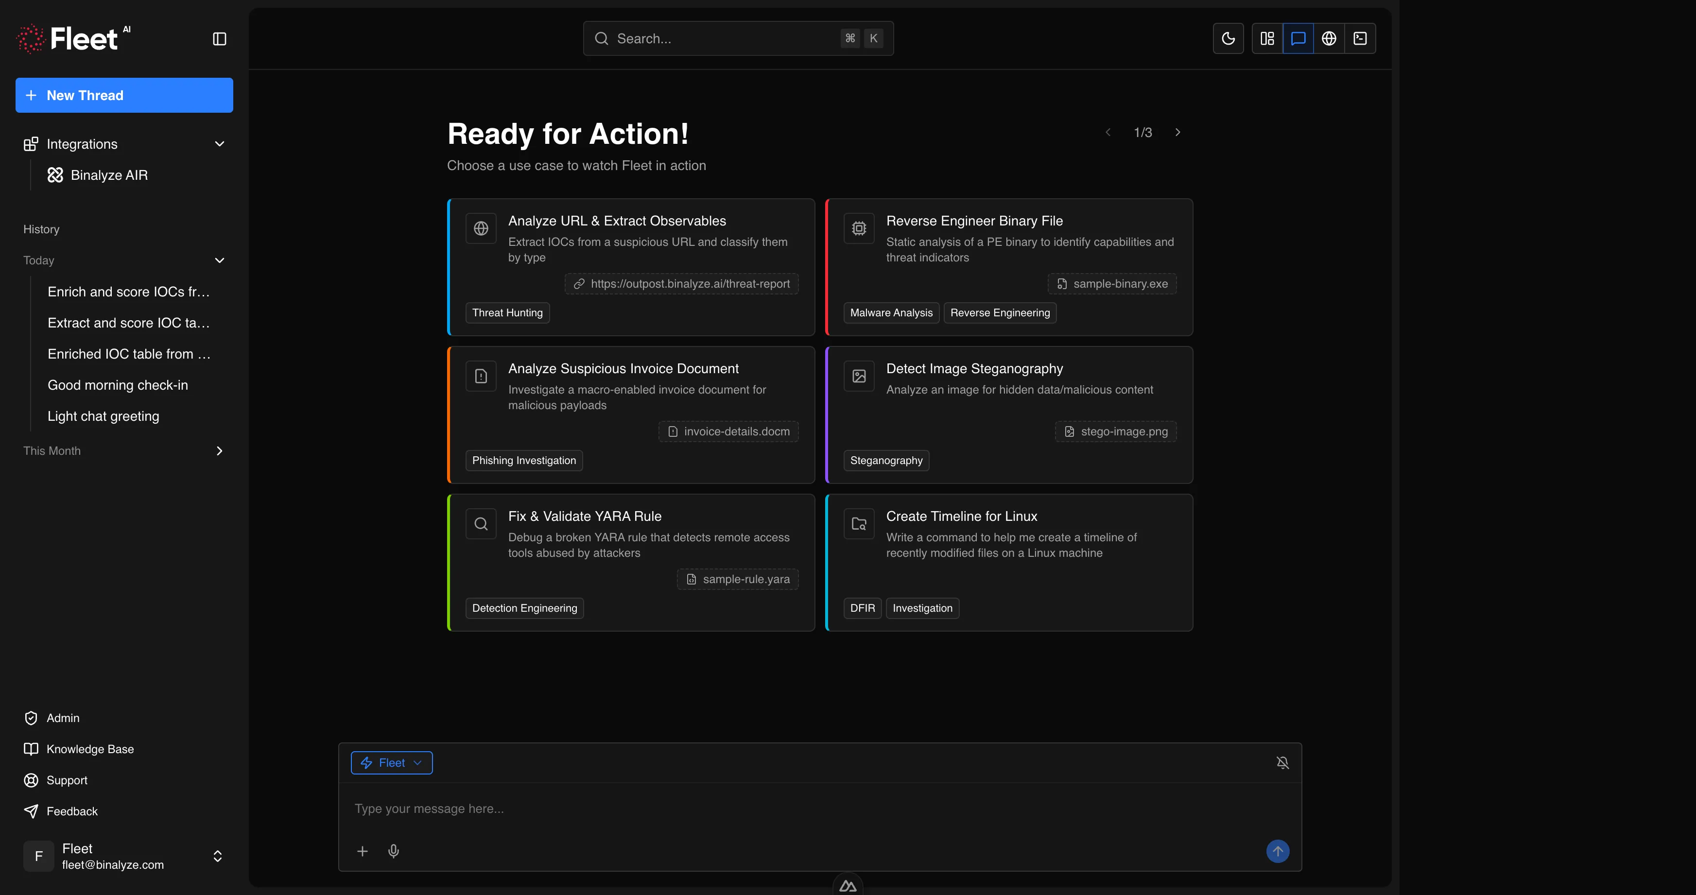Viewport: 1696px width, 895px height.
Task: Add an attachment using the plus icon
Action: [362, 851]
